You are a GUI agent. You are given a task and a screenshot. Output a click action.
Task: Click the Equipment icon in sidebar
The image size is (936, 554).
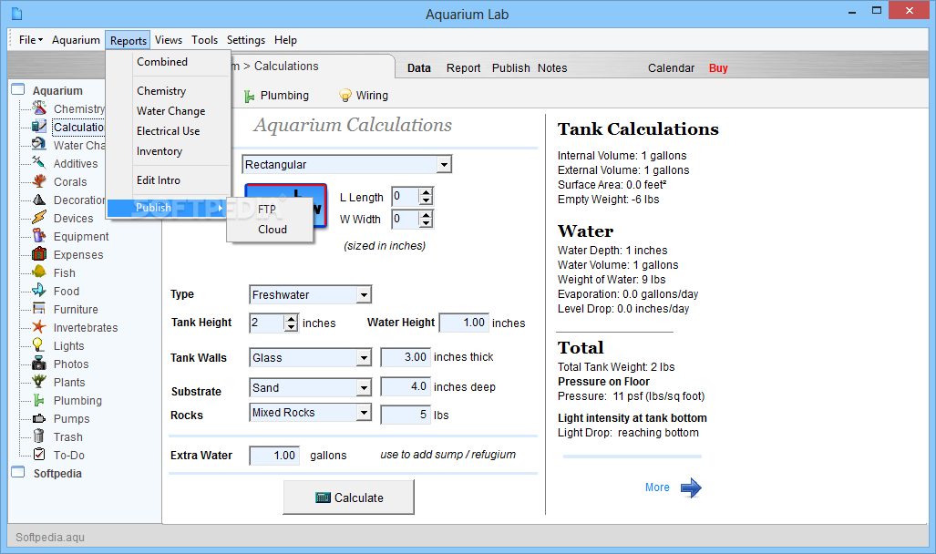tap(39, 236)
